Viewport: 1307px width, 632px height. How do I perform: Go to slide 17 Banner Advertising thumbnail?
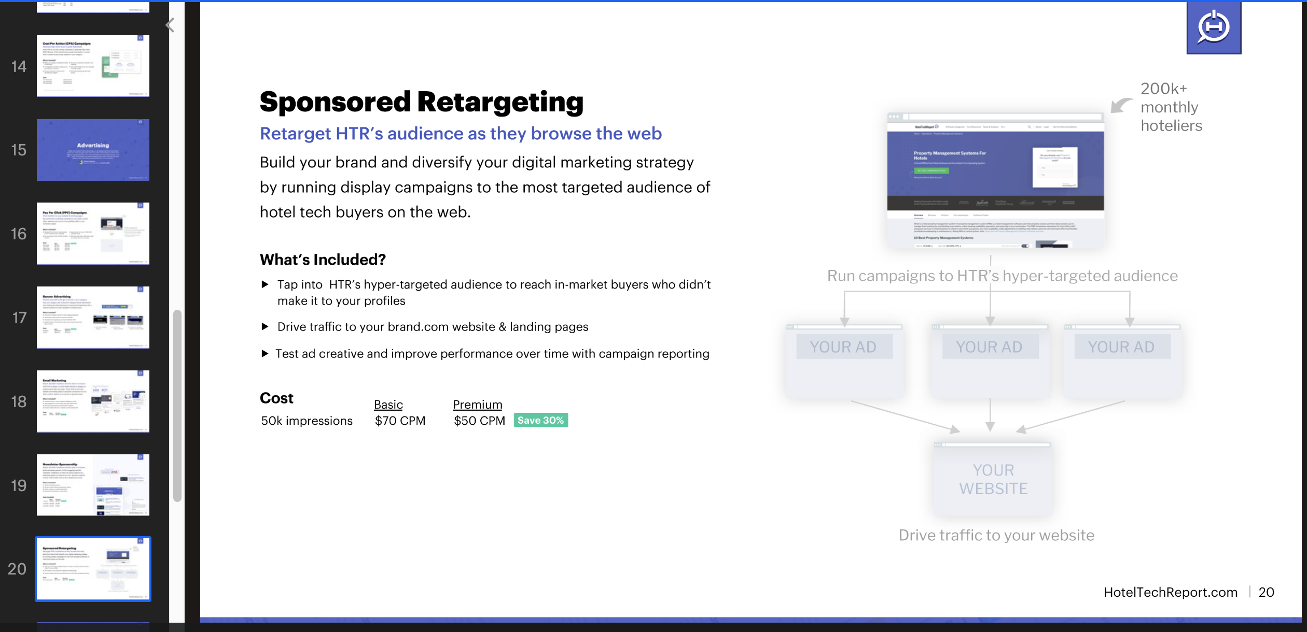(x=93, y=317)
